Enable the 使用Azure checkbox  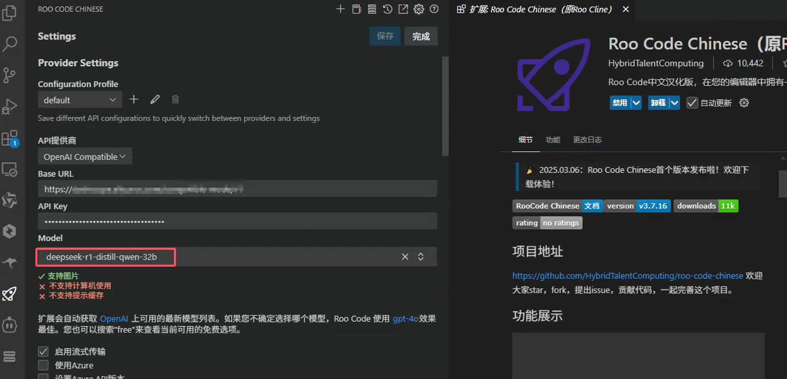click(44, 365)
